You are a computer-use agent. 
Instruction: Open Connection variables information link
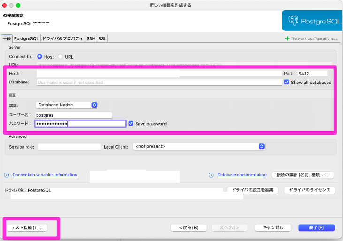point(45,175)
